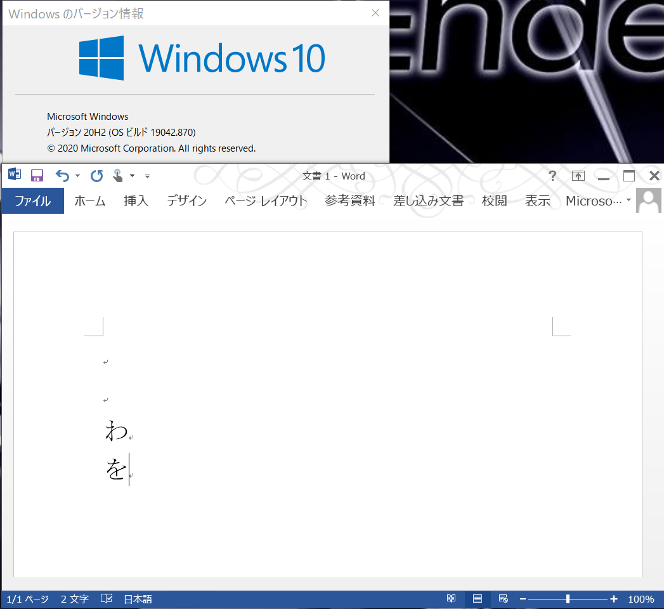The image size is (664, 609).
Task: Open the undo history dropdown arrow
Action: click(x=77, y=175)
